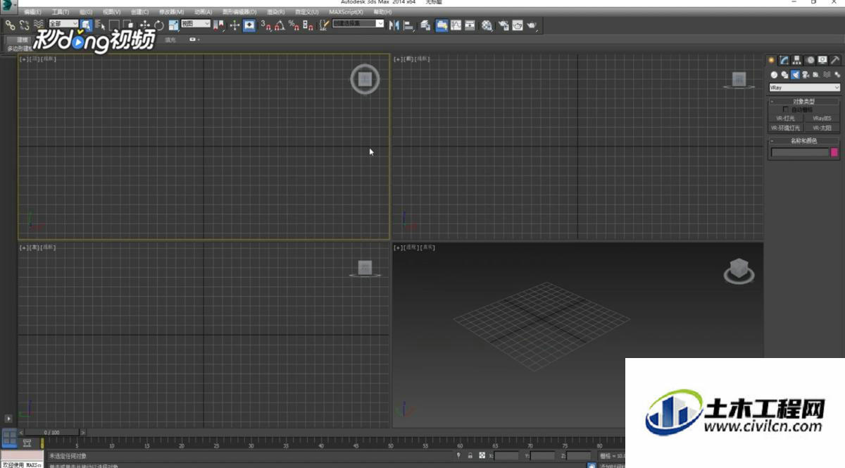The width and height of the screenshot is (845, 468).
Task: Select the Rotate tool
Action: point(159,25)
